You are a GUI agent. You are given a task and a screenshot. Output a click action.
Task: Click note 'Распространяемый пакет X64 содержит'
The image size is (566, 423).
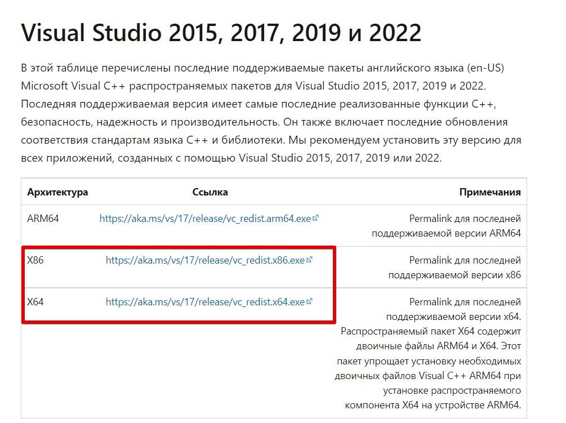pyautogui.click(x=431, y=331)
